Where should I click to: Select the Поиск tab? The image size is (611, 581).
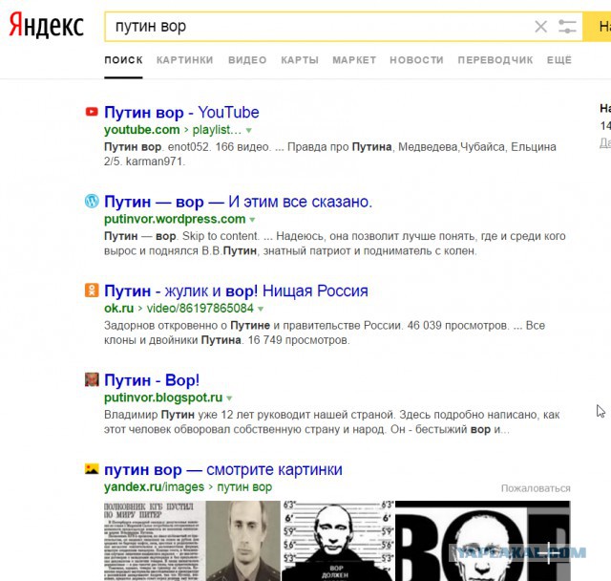pos(123,60)
